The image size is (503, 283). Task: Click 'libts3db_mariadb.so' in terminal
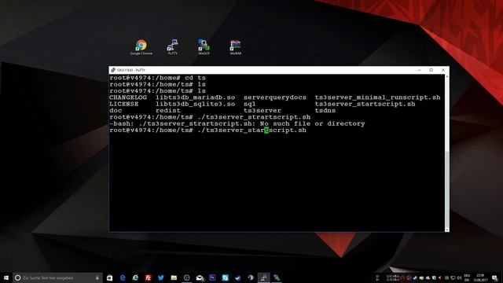[x=196, y=97]
